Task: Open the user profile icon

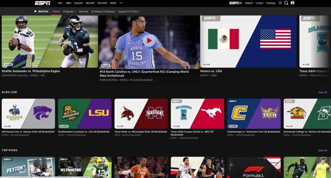Action: (x=292, y=3)
